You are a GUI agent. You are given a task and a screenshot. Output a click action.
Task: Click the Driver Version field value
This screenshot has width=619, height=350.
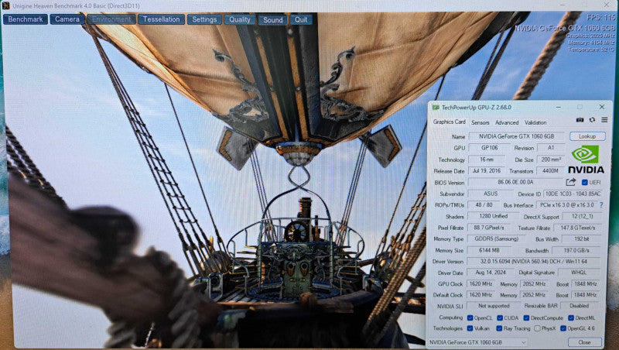534,261
